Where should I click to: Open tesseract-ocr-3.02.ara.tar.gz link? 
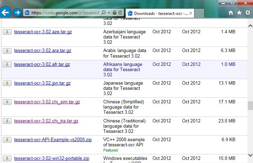[43, 51]
